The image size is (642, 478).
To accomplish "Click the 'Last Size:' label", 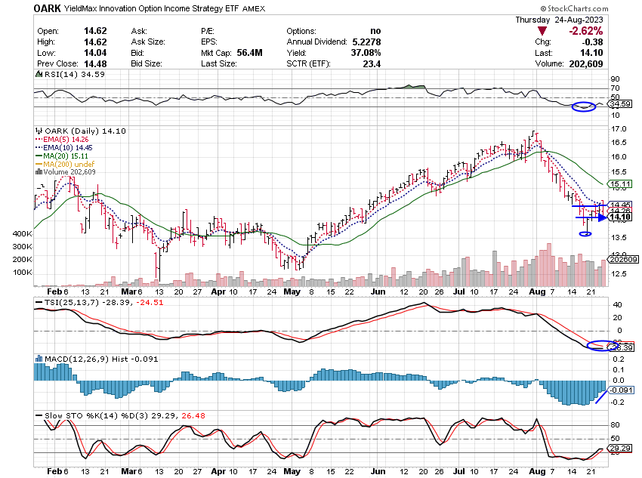I will pos(218,64).
